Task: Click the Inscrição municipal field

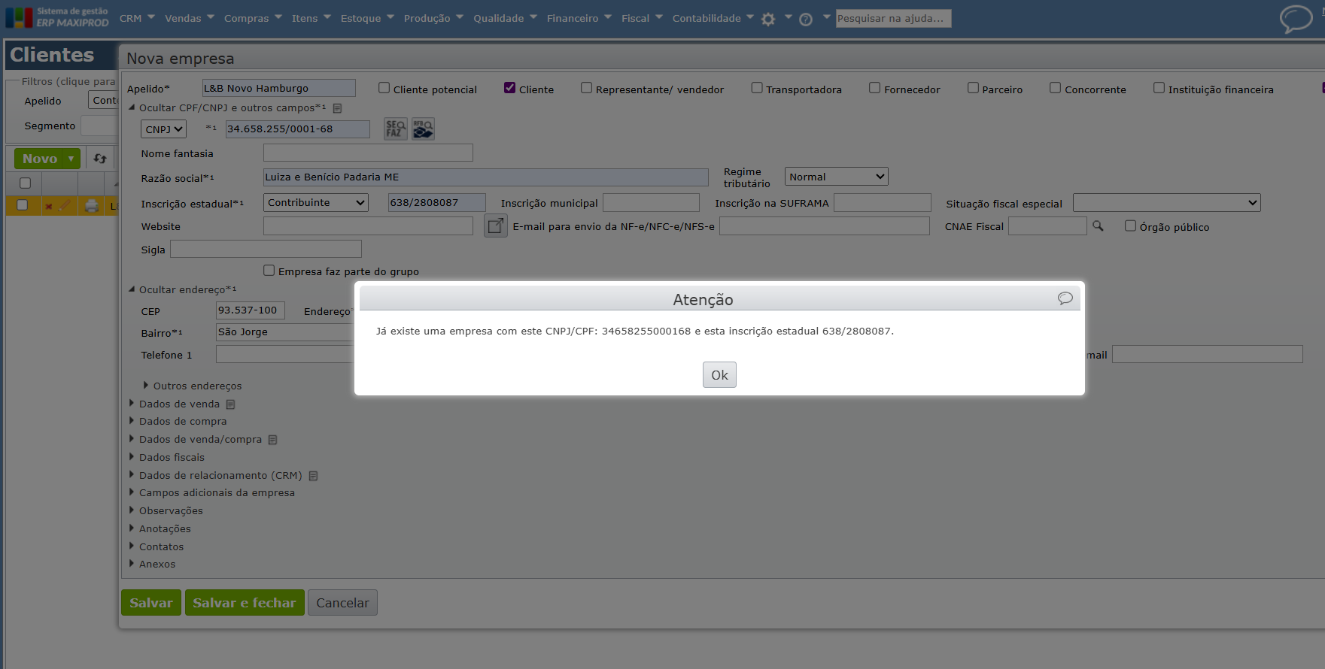Action: click(652, 203)
